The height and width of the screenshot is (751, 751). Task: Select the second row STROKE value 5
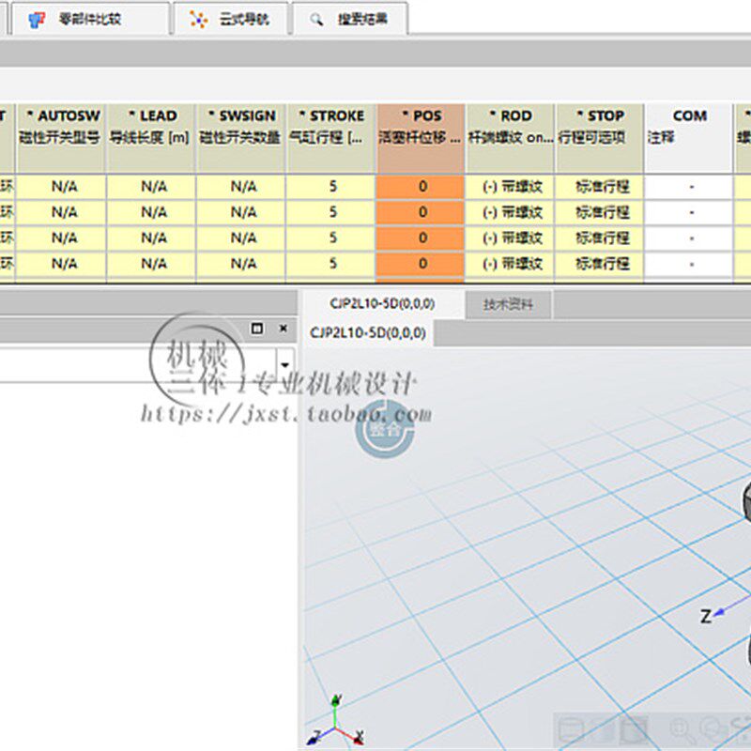click(x=331, y=212)
